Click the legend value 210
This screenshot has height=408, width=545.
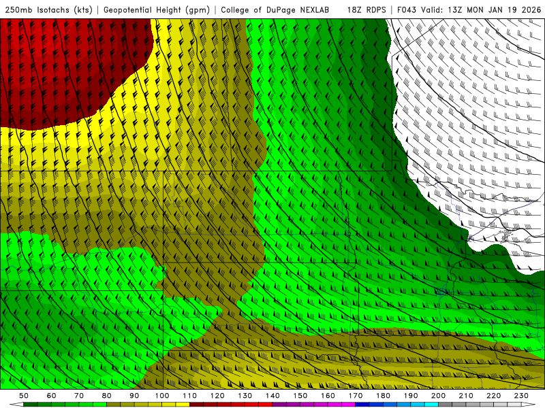click(466, 396)
